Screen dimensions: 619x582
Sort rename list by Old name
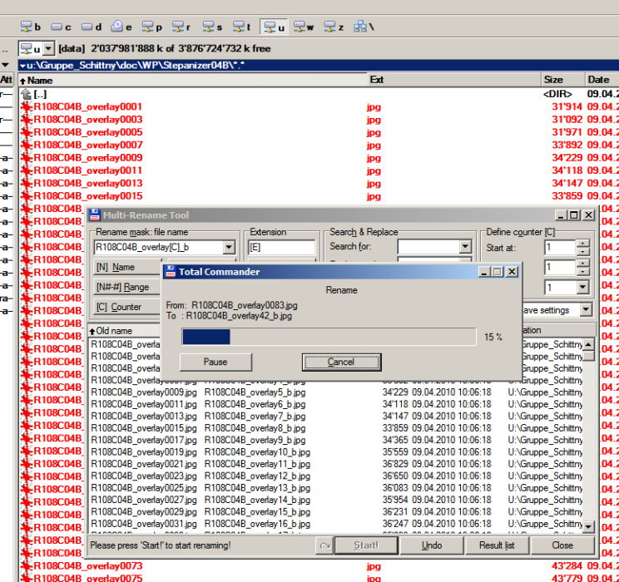tap(124, 331)
